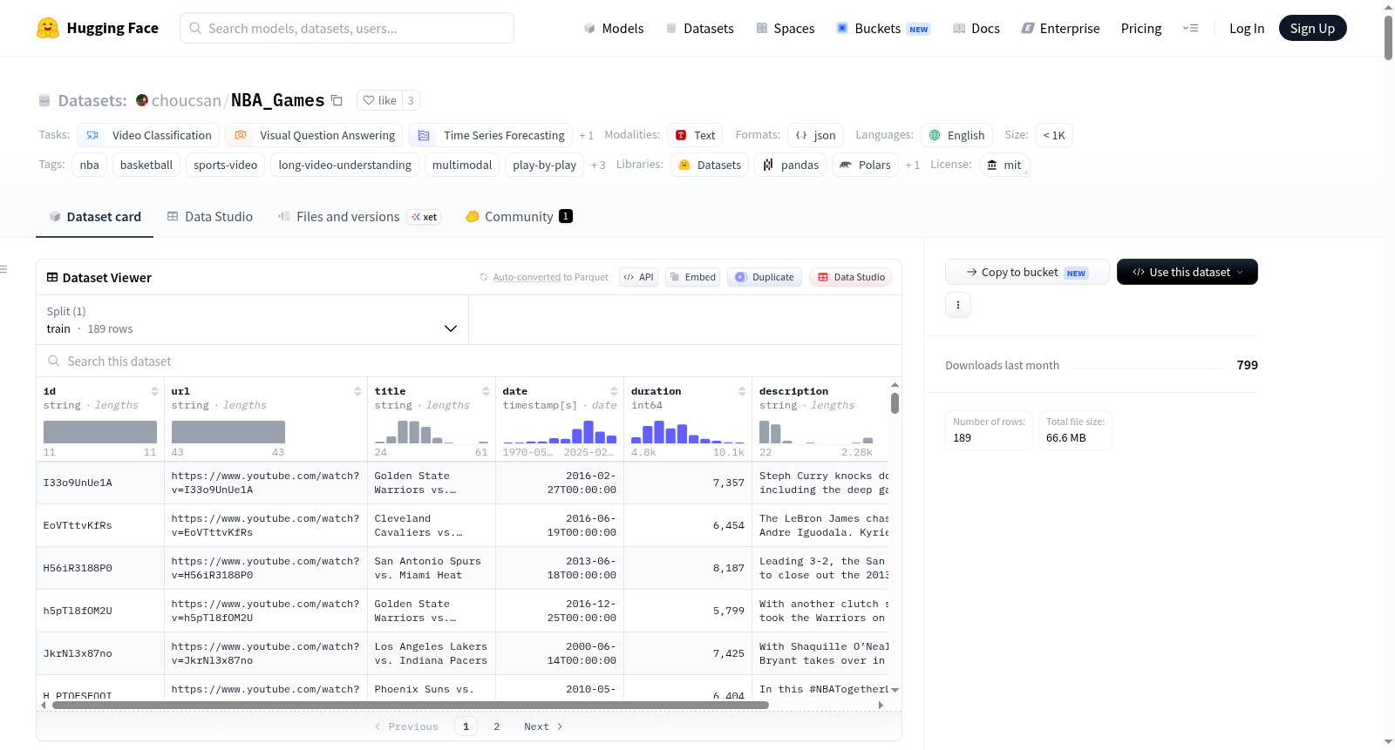Filter by English language tag
The image size is (1395, 750).
pos(956,135)
